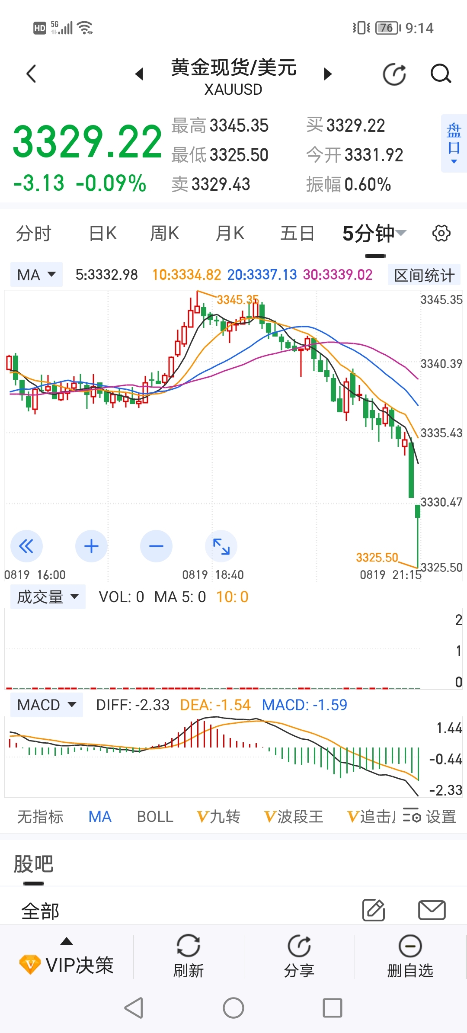Open the 5分钟 period dropdown

(374, 234)
